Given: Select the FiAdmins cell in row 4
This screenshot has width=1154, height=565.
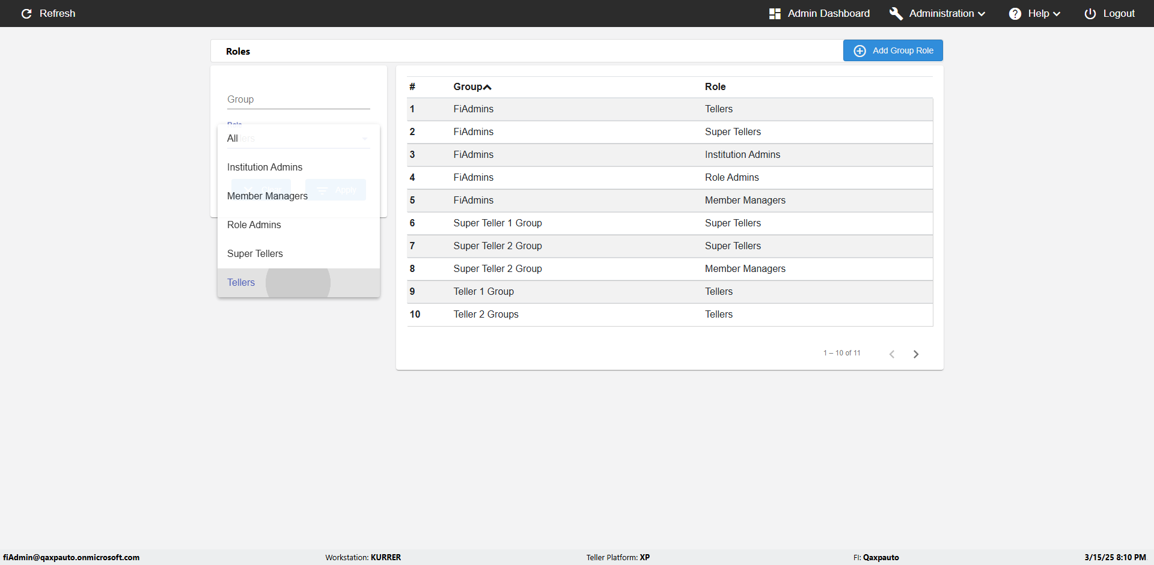Looking at the screenshot, I should point(474,178).
